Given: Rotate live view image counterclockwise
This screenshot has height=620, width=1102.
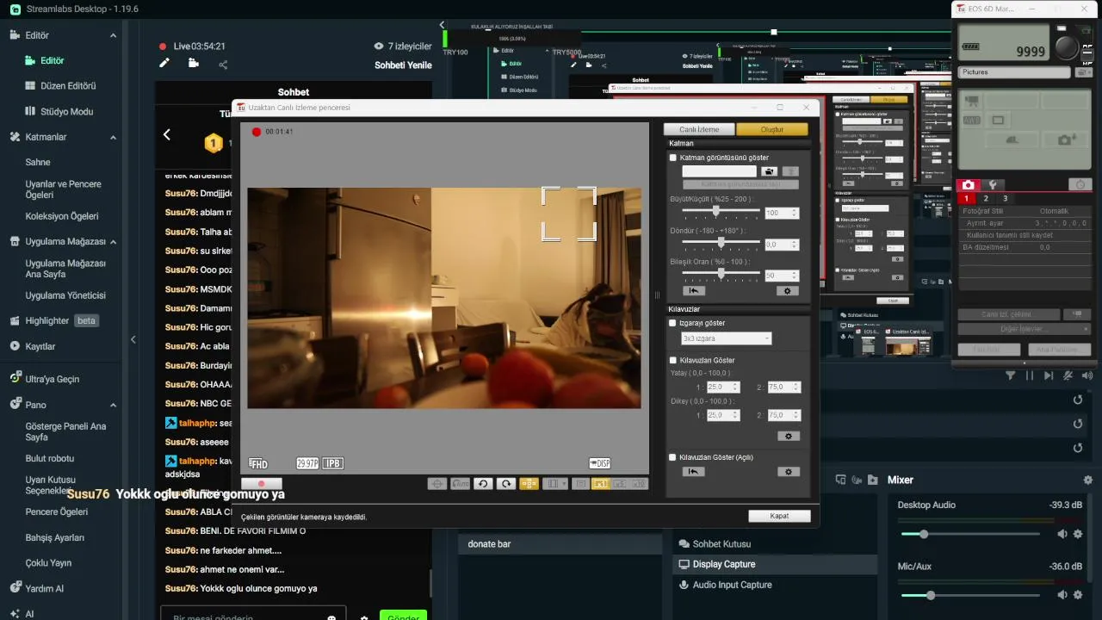Looking at the screenshot, I should [483, 484].
